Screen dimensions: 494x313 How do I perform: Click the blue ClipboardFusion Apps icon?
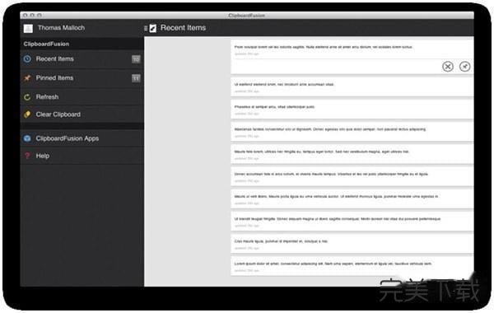(x=27, y=138)
